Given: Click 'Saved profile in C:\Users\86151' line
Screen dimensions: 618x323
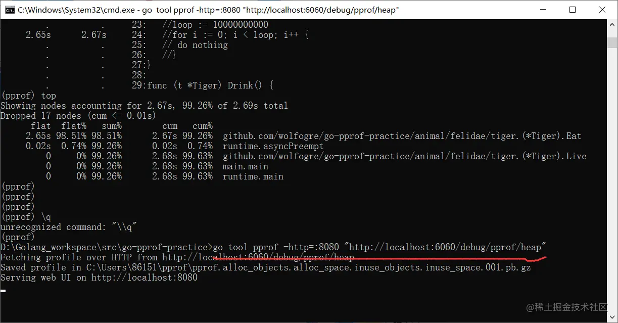Looking at the screenshot, I should pyautogui.click(x=266, y=267).
